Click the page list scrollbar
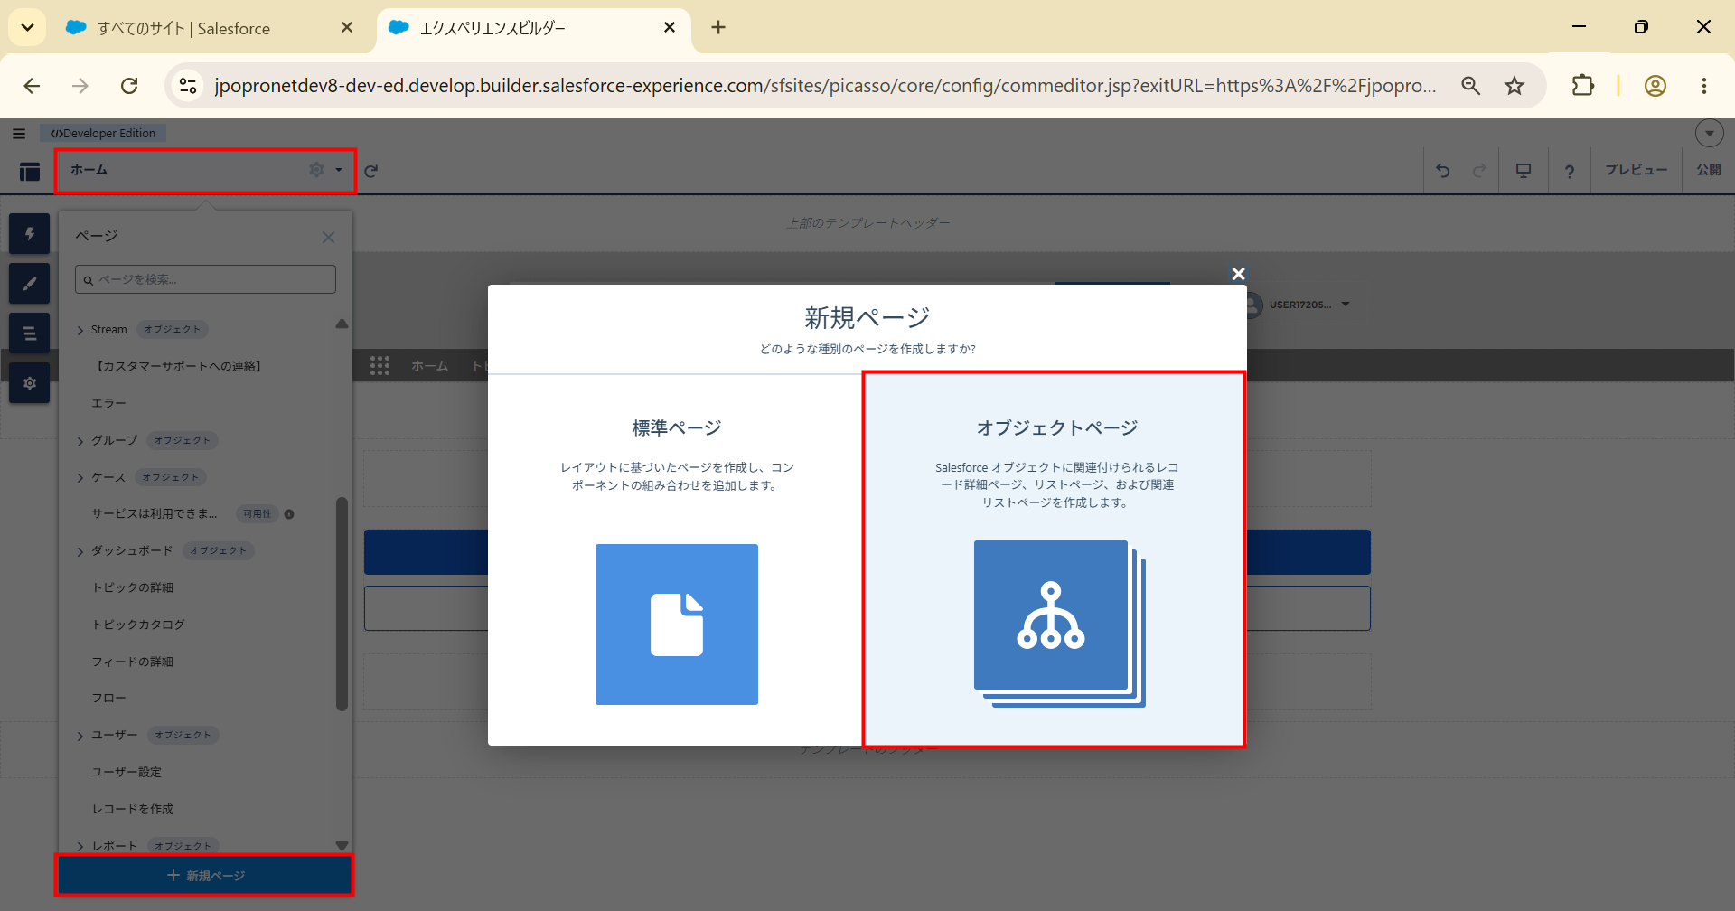 tap(342, 604)
